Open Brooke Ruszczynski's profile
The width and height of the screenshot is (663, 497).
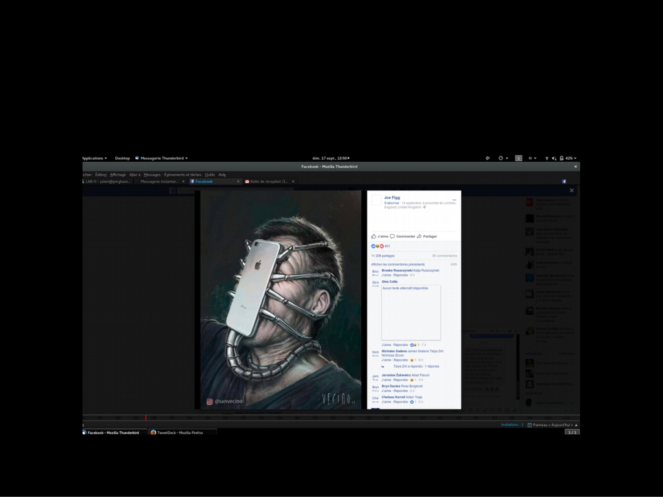tap(397, 270)
